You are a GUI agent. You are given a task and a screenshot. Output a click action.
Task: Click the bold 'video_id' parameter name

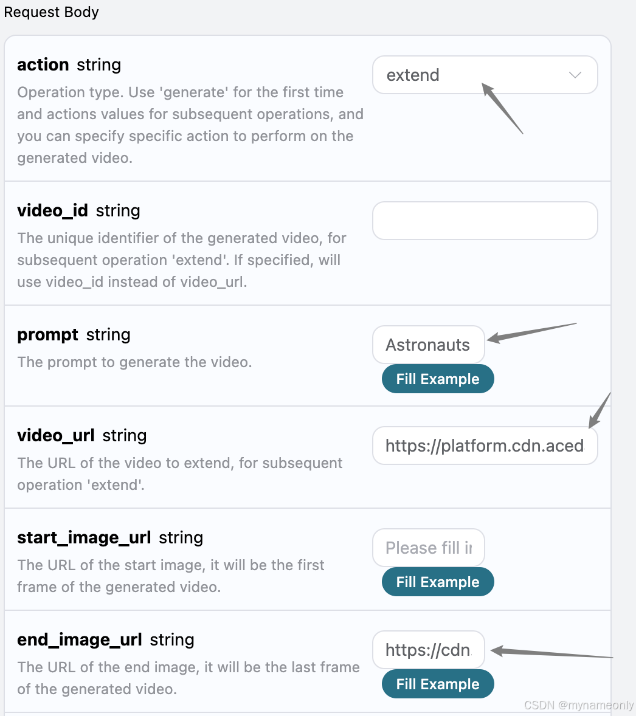coord(52,211)
